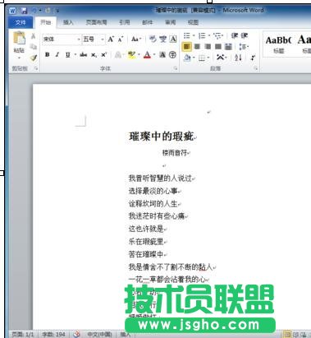Image resolution: width=311 pixels, height=338 pixels.
Task: Apply the red font color A swatch
Action: point(148,55)
